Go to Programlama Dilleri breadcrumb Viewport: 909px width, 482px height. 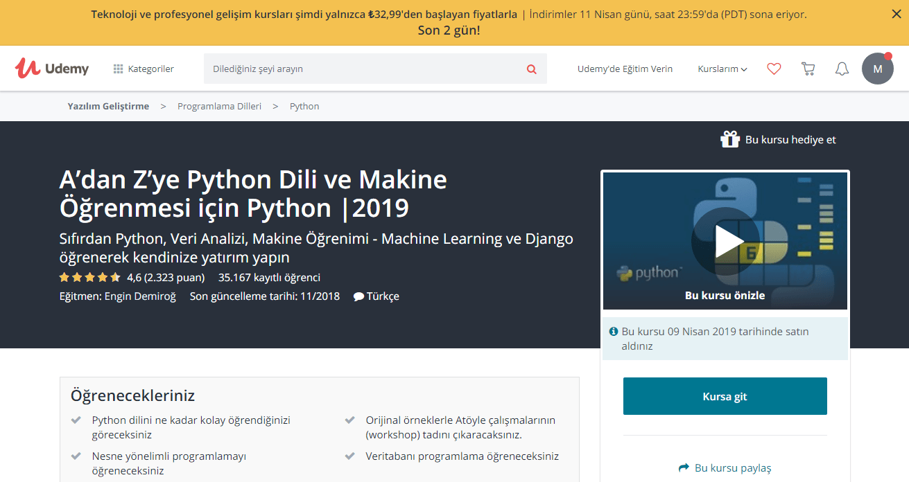(219, 106)
